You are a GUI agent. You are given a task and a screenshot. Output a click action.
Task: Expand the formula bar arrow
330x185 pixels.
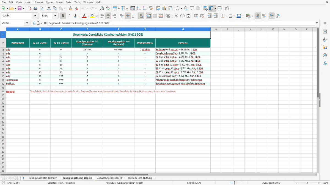[317, 23]
